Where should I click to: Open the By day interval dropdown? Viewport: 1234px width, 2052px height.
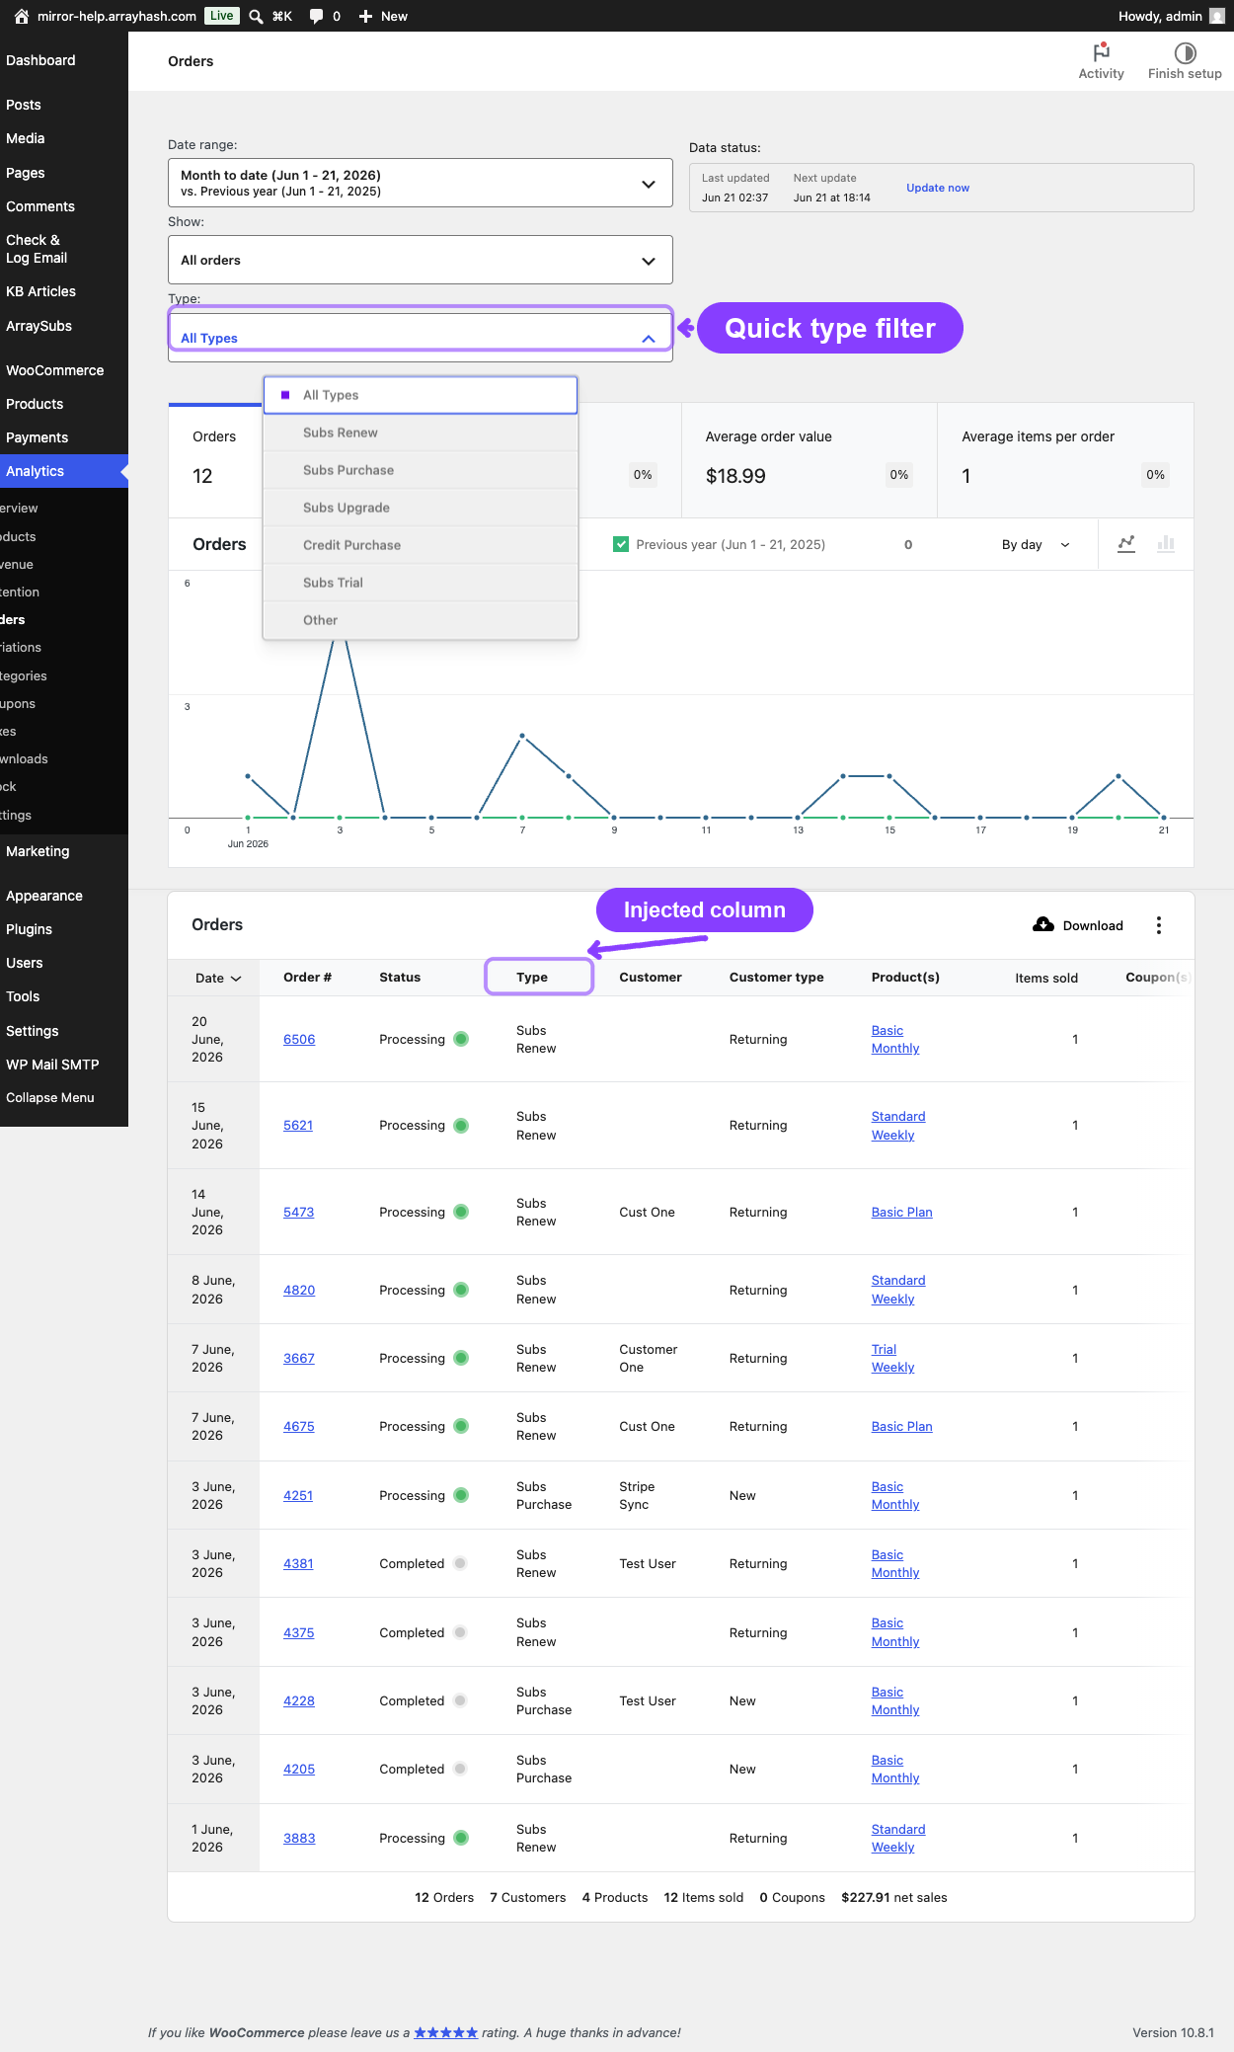[1036, 544]
